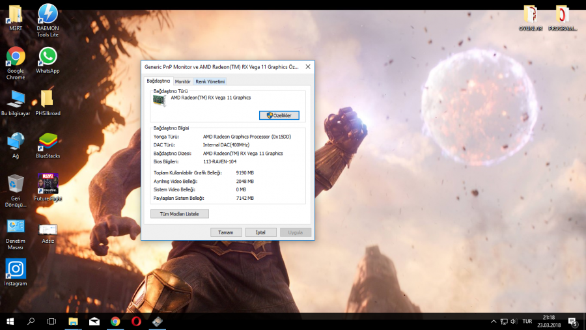Open the Adsız desktop file
This screenshot has width=586, height=330.
tap(48, 233)
